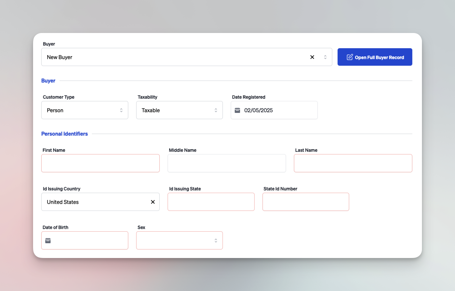
Task: Click the United States country field
Action: click(x=93, y=202)
